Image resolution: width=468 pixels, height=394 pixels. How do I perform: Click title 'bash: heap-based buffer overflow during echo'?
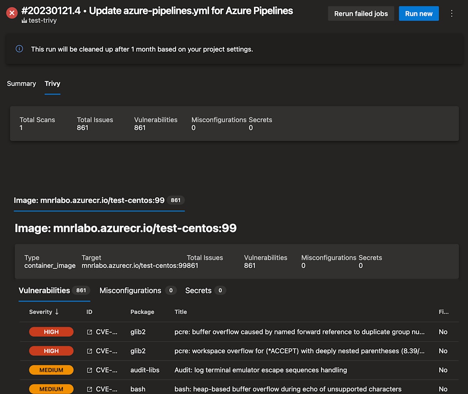click(288, 389)
